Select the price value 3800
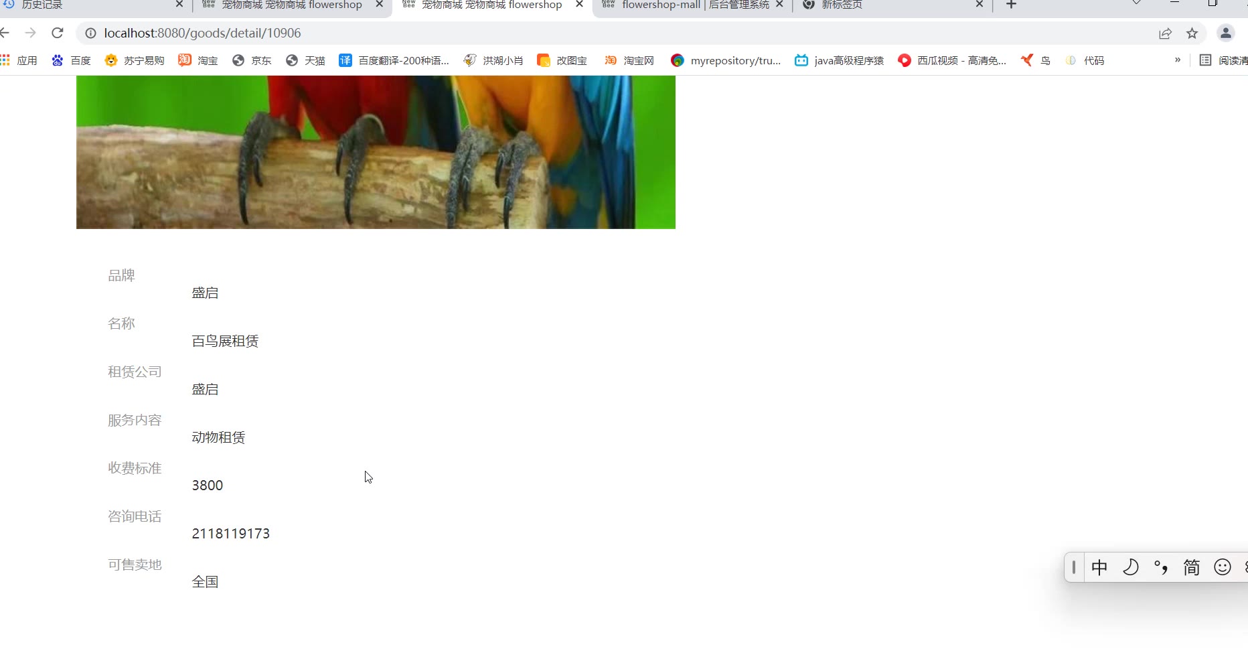The image size is (1248, 667). (x=208, y=486)
